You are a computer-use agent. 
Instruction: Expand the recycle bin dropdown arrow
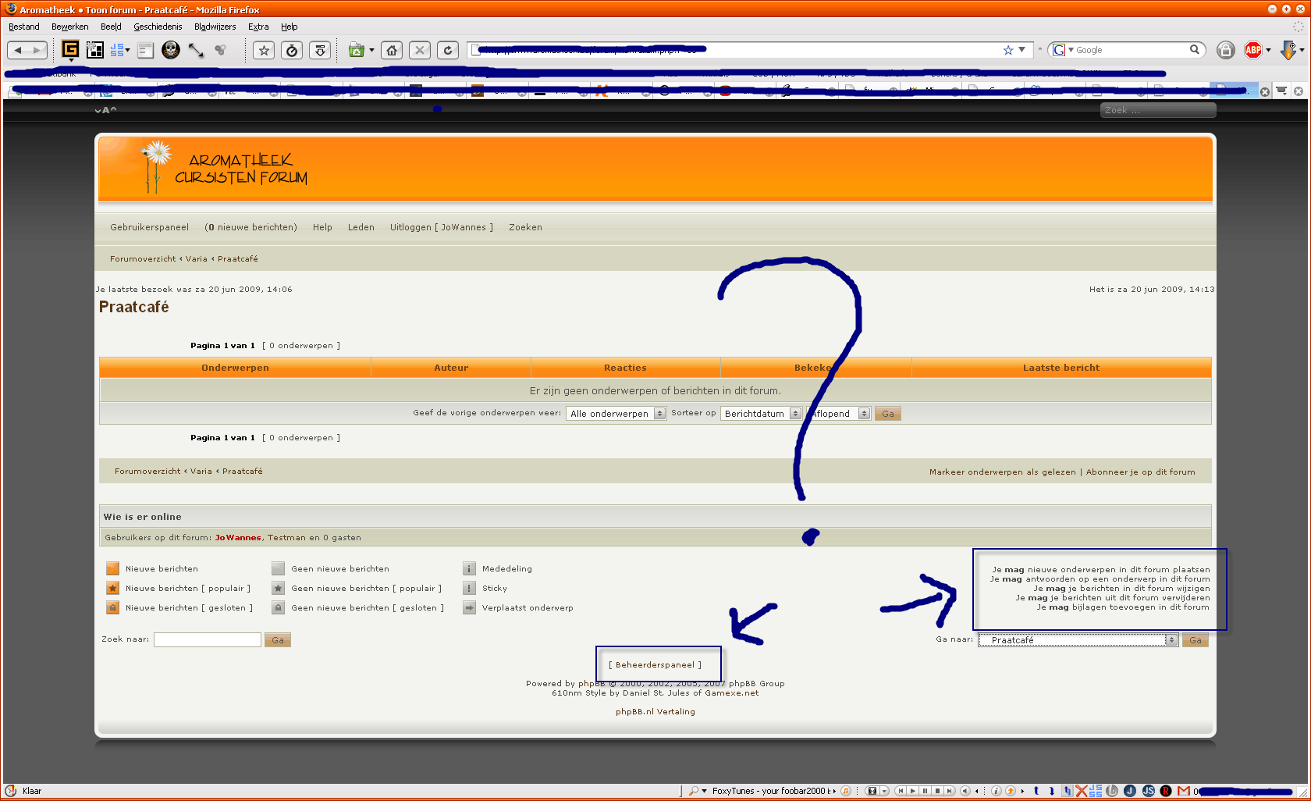pyautogui.click(x=371, y=51)
